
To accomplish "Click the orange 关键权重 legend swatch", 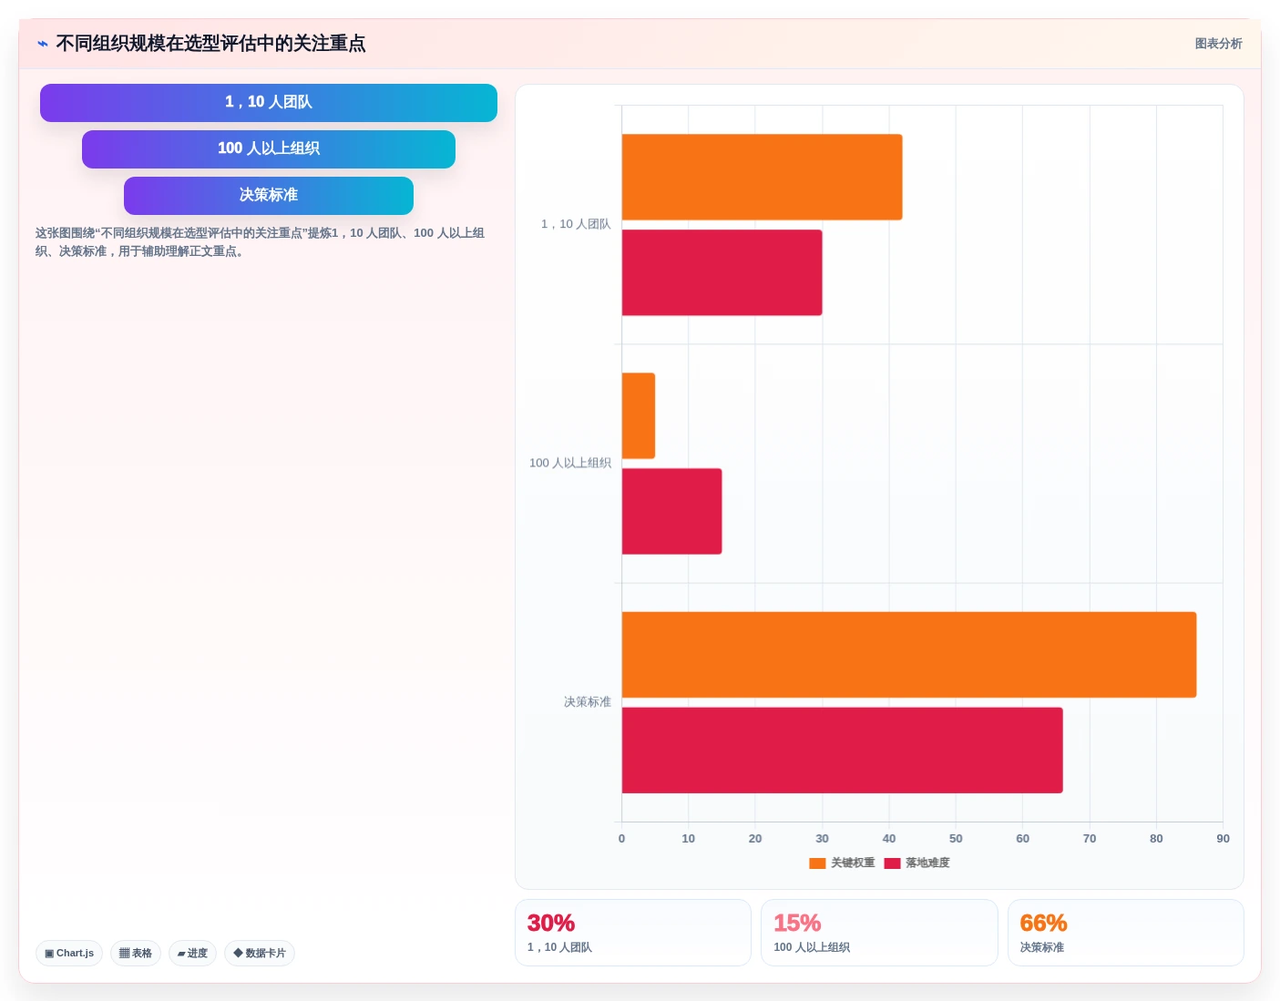I will (x=817, y=863).
